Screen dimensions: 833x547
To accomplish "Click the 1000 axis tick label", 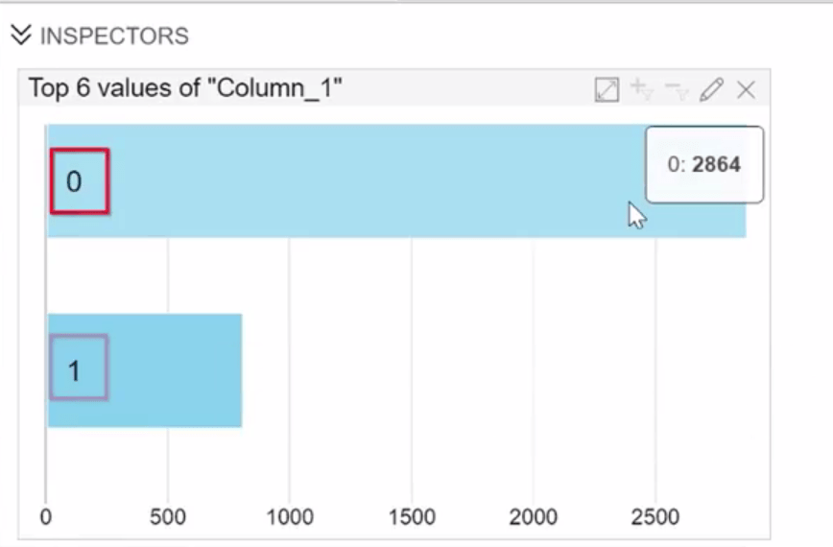I will tap(290, 517).
